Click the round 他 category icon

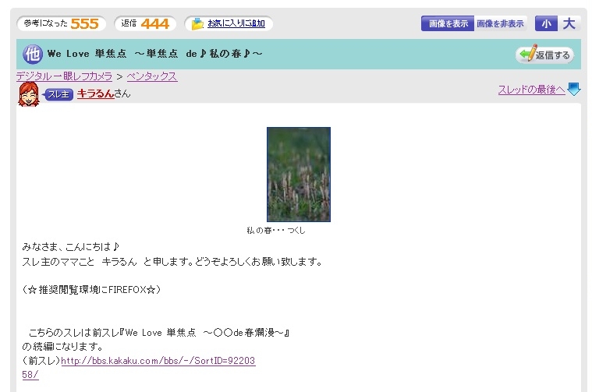[33, 54]
